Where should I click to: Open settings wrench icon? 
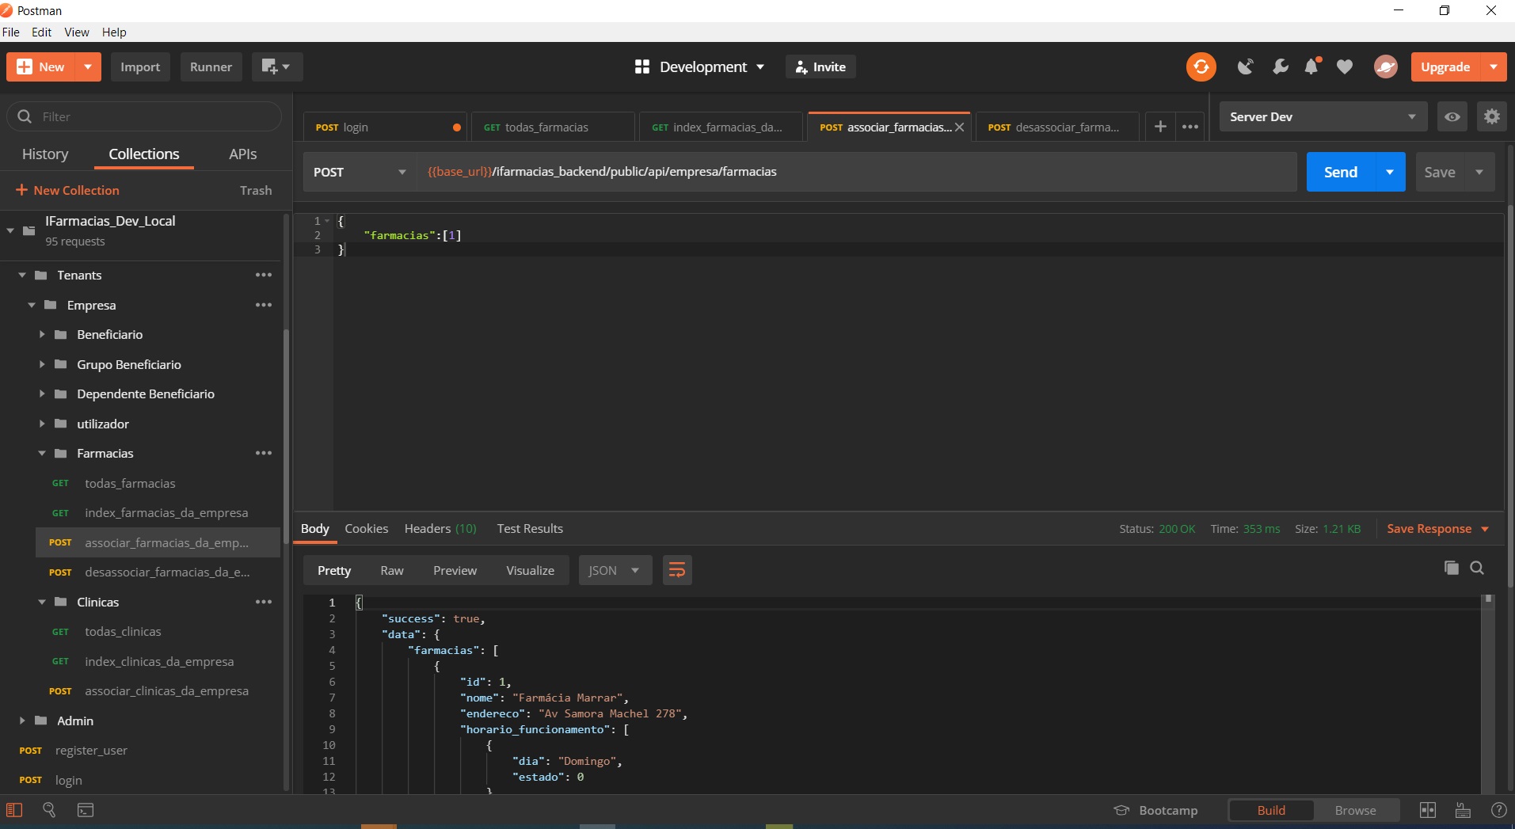tap(1280, 67)
